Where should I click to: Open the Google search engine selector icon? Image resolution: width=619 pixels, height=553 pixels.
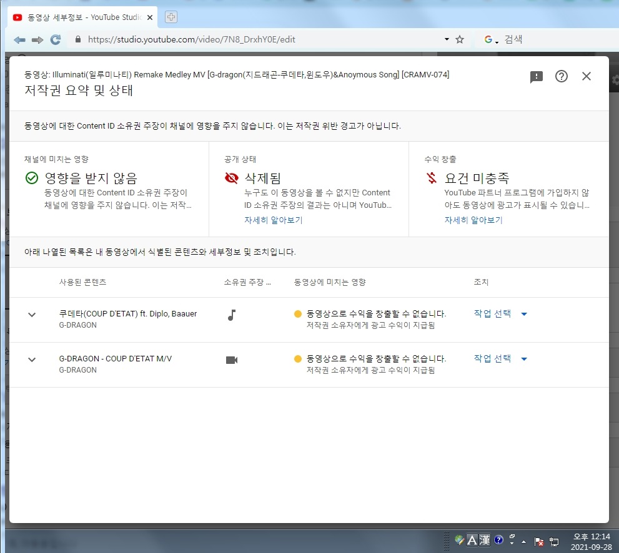pyautogui.click(x=491, y=39)
